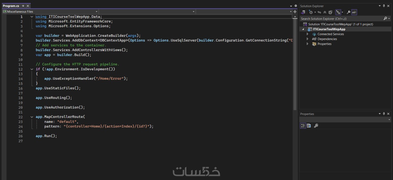The image size is (393, 180).
Task: Pin the Program.cs tab
Action: point(23,6)
